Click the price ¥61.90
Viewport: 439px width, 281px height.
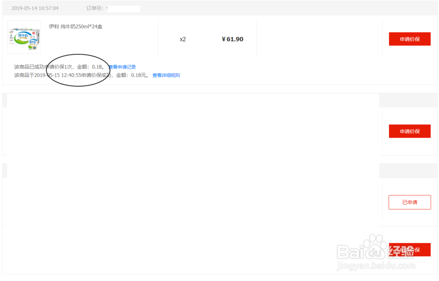click(232, 39)
